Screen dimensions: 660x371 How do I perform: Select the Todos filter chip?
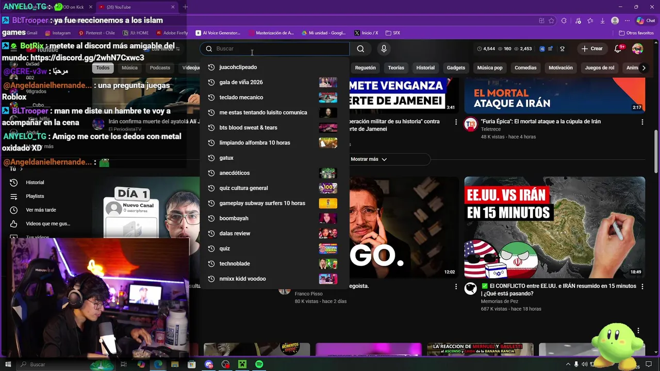point(103,68)
